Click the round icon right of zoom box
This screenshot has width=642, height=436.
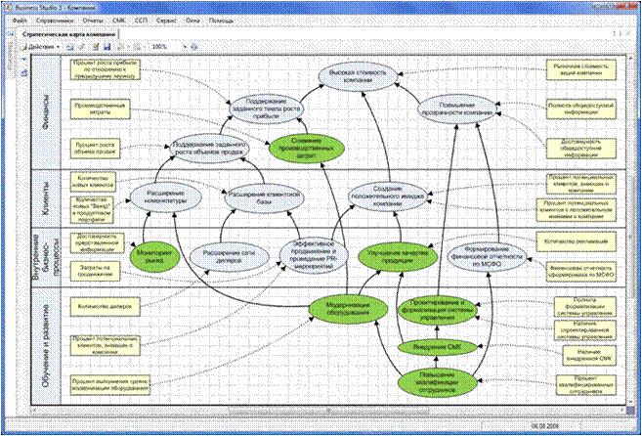(195, 46)
